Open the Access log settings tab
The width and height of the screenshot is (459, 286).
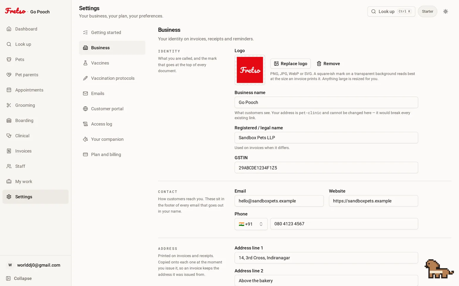[112, 124]
